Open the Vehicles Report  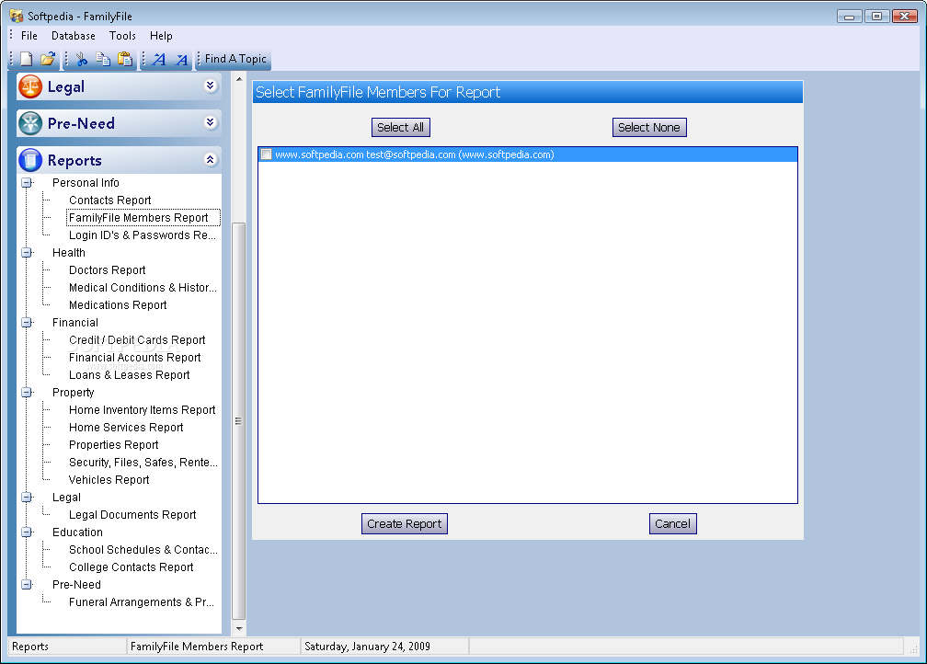click(x=109, y=479)
